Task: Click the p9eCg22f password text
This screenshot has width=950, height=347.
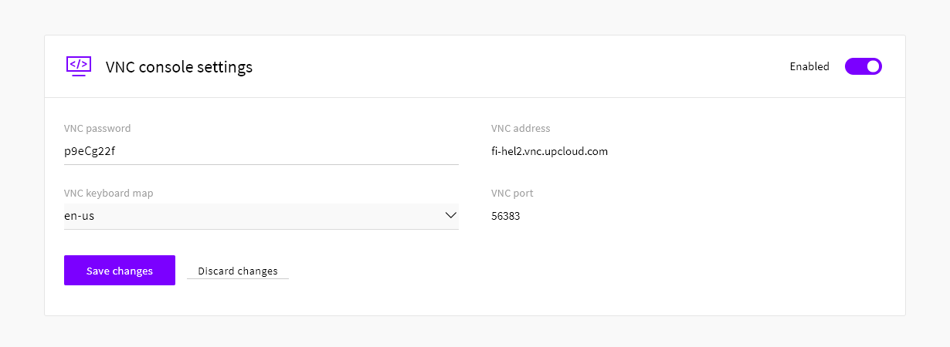Action: (x=90, y=152)
